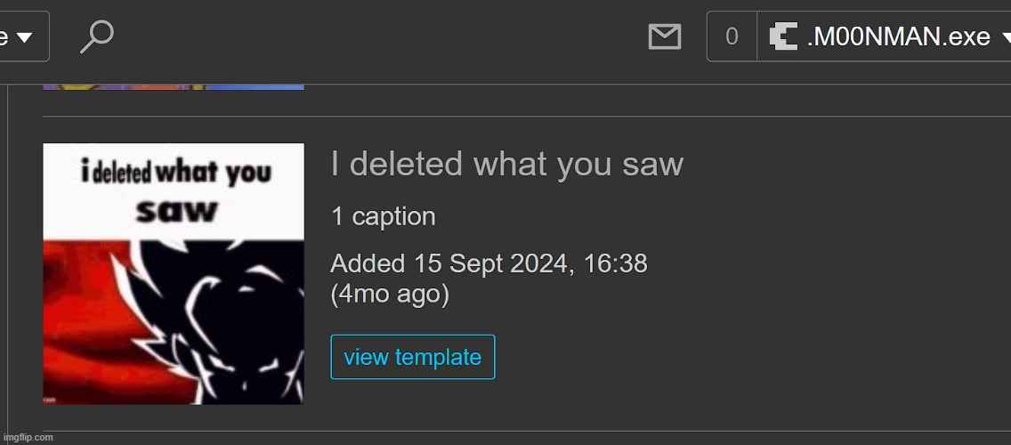Click the "(4mo ago)" timestamp

[390, 294]
